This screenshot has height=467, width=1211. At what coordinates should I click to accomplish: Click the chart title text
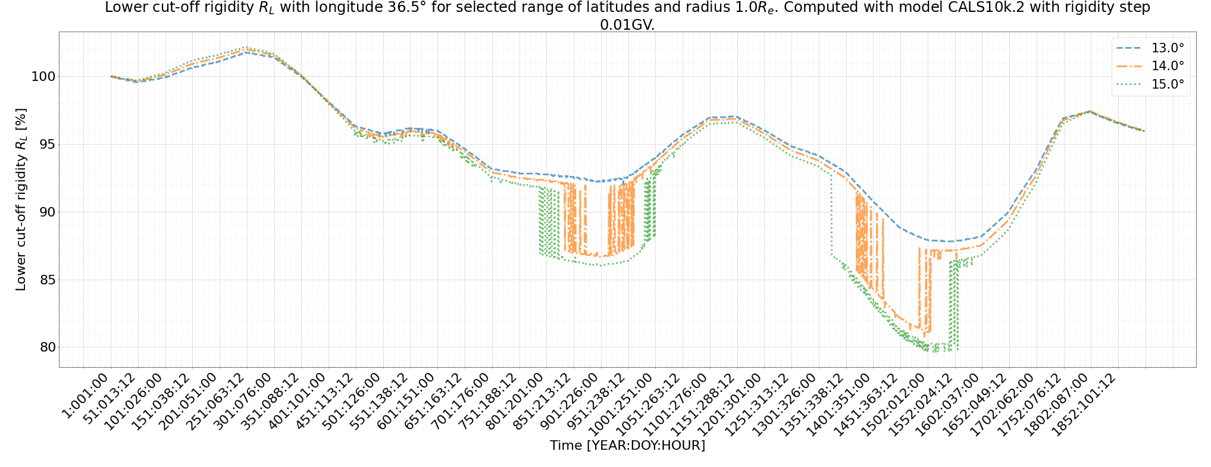pos(627,16)
